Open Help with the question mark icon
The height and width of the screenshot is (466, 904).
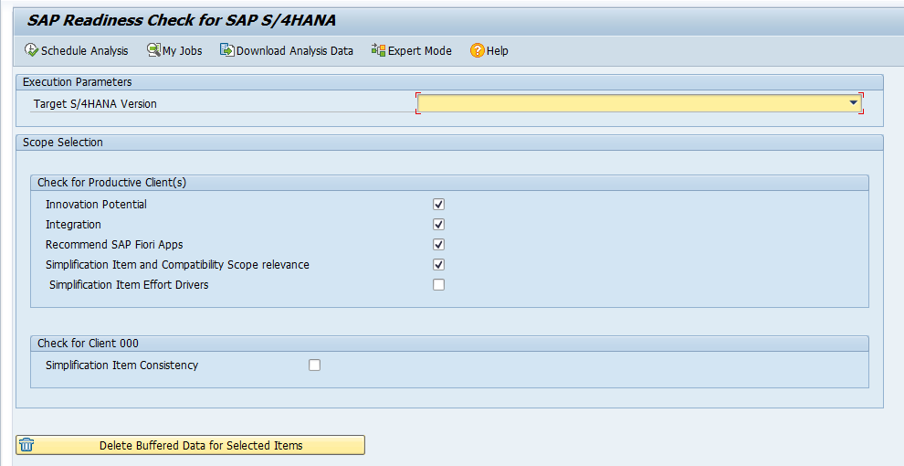coord(477,50)
